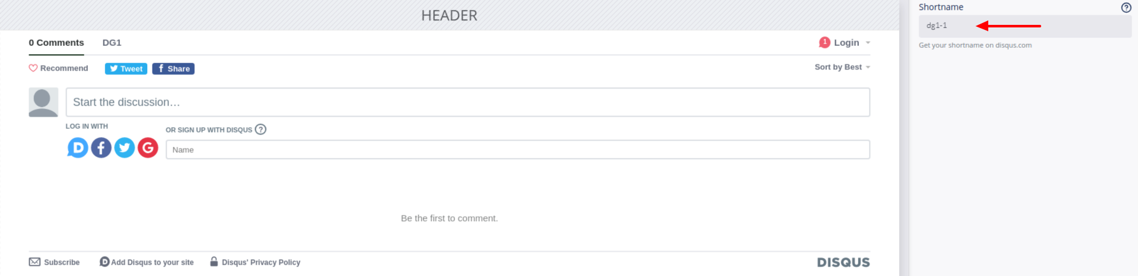Log in with the Facebook icon
This screenshot has width=1138, height=276.
click(x=101, y=148)
